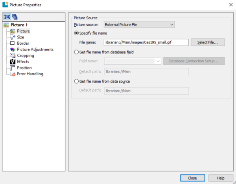The width and height of the screenshot is (236, 184).
Task: Open the Field name dropdown arrow
Action: coord(158,61)
